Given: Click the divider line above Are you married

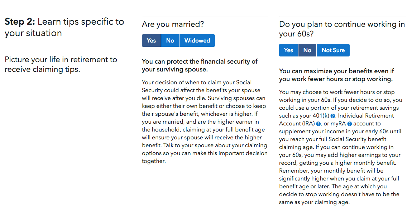Looking at the screenshot, I should click(205, 16).
